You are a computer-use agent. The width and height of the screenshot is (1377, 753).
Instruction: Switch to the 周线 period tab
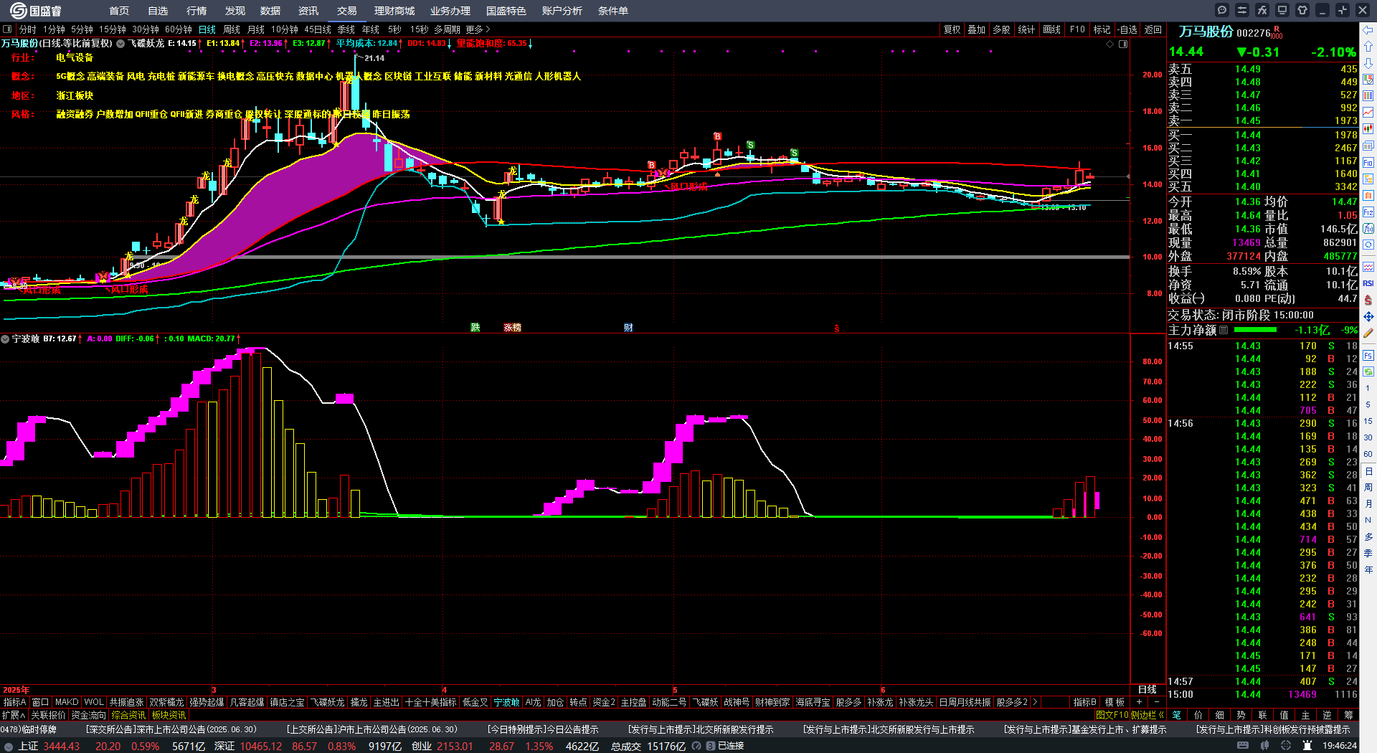[x=232, y=29]
